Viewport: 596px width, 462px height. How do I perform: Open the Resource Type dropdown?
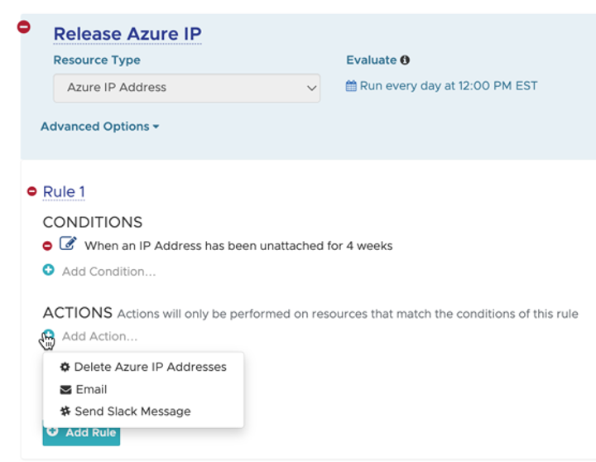[x=186, y=88]
